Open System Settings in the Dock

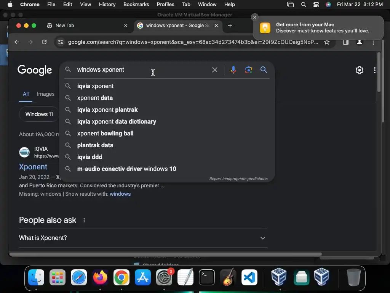(164, 277)
